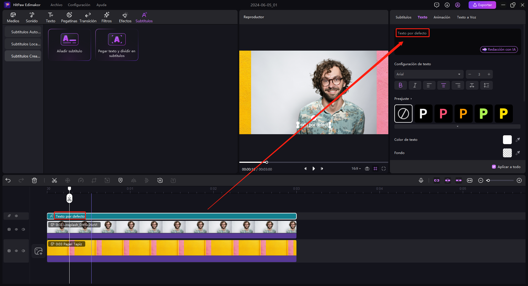Toggle visibility of the Papel Tapiz track

[x=16, y=251]
